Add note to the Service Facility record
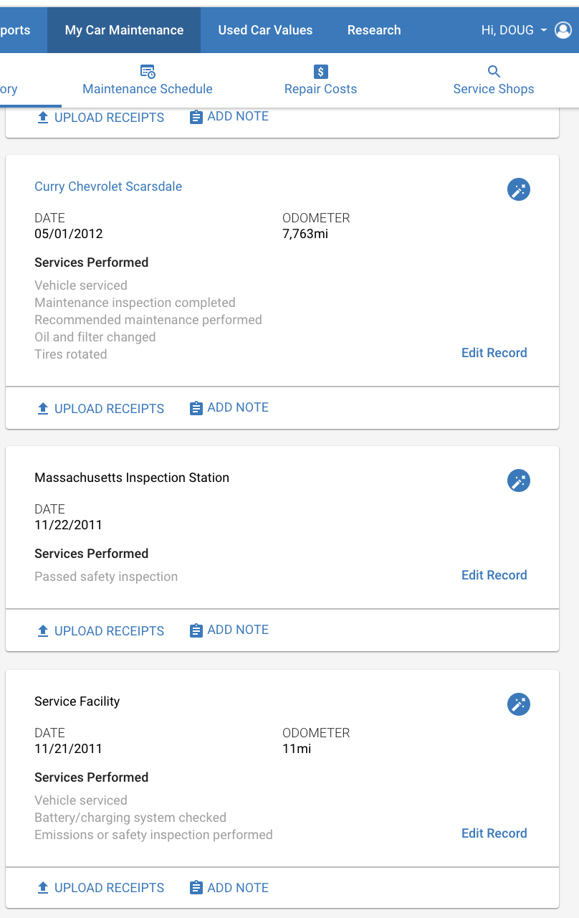Image resolution: width=579 pixels, height=918 pixels. point(229,888)
